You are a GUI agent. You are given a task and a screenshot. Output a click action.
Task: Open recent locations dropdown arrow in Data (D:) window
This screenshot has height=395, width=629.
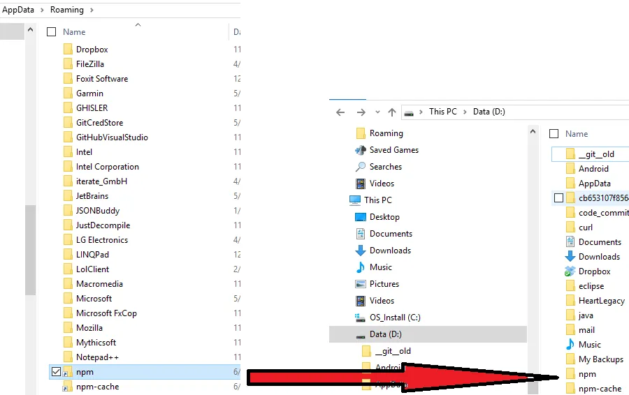pyautogui.click(x=377, y=112)
